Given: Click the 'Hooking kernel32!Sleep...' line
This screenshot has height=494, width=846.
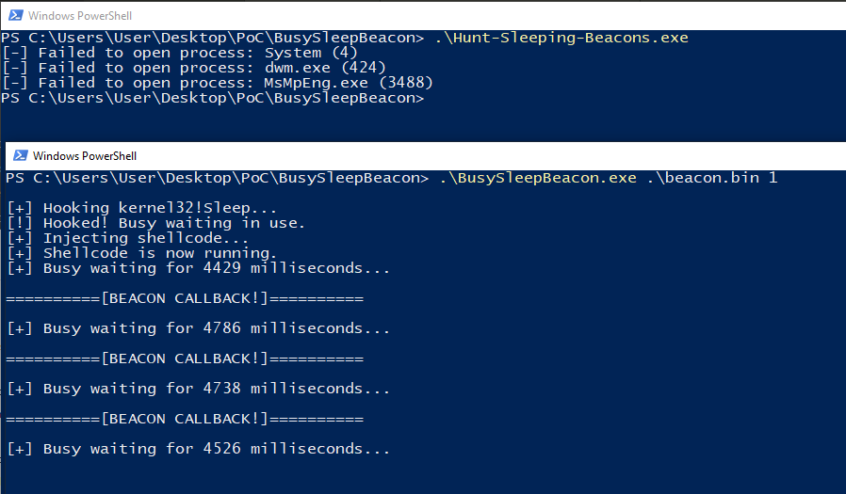Looking at the screenshot, I should coord(142,208).
